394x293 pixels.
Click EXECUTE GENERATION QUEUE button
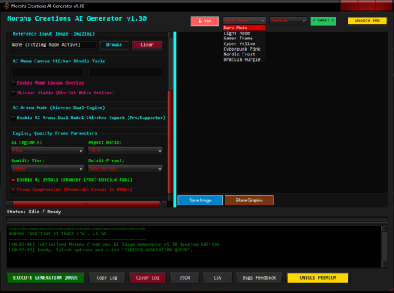click(46, 278)
